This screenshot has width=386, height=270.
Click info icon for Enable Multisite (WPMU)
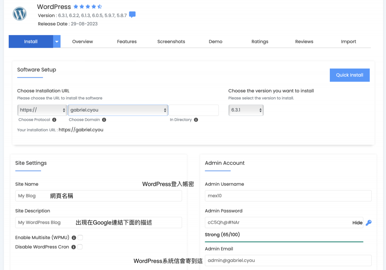point(74,238)
